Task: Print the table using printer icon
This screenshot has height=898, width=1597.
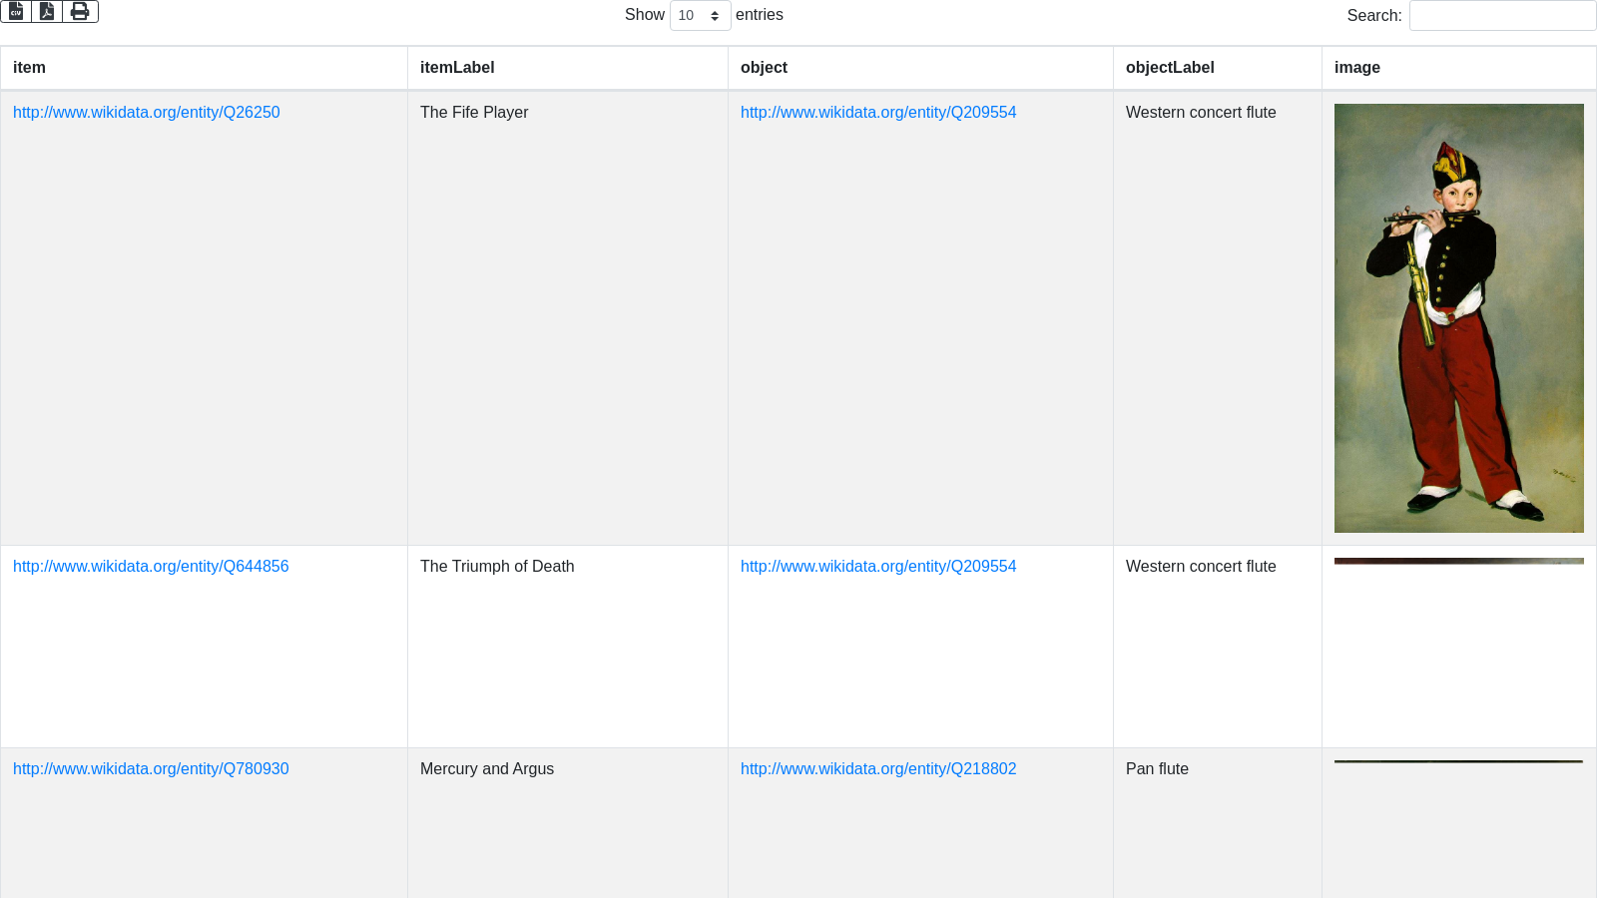Action: pyautogui.click(x=80, y=11)
